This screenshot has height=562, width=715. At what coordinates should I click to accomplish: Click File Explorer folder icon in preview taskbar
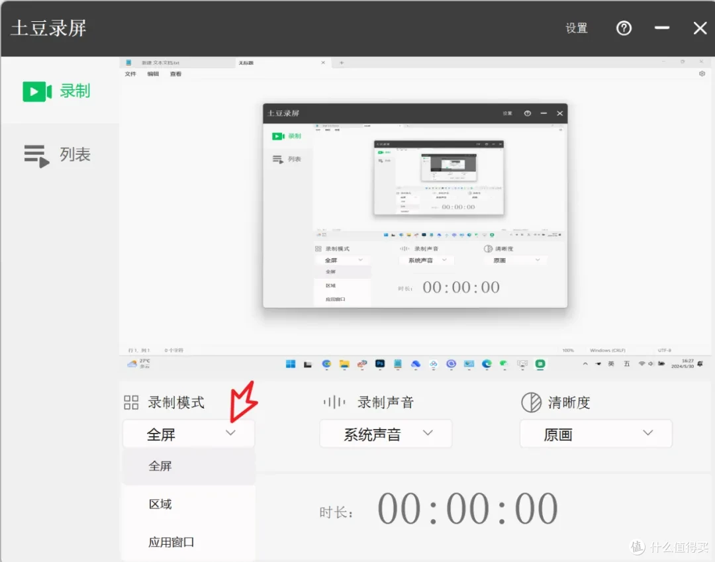[344, 363]
